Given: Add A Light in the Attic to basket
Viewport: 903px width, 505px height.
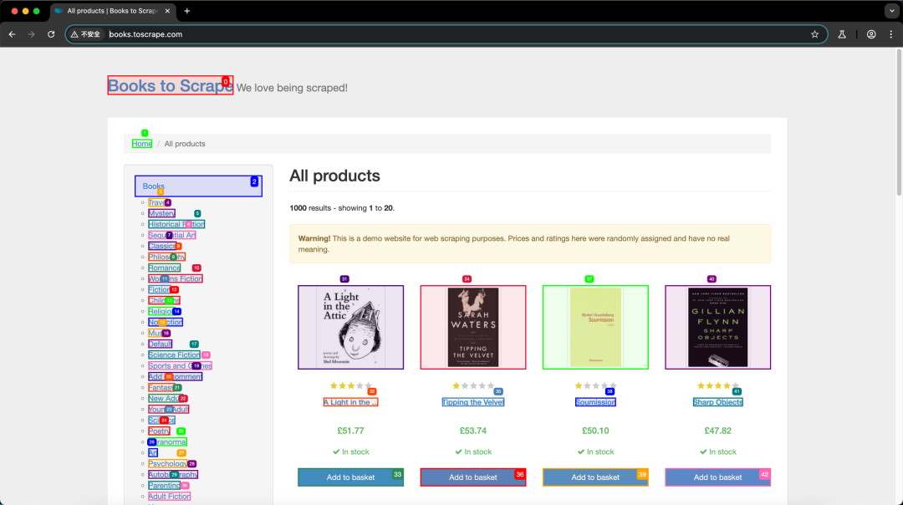Looking at the screenshot, I should pos(350,477).
